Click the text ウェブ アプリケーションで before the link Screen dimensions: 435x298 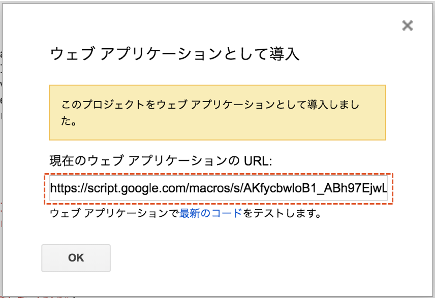(x=114, y=214)
